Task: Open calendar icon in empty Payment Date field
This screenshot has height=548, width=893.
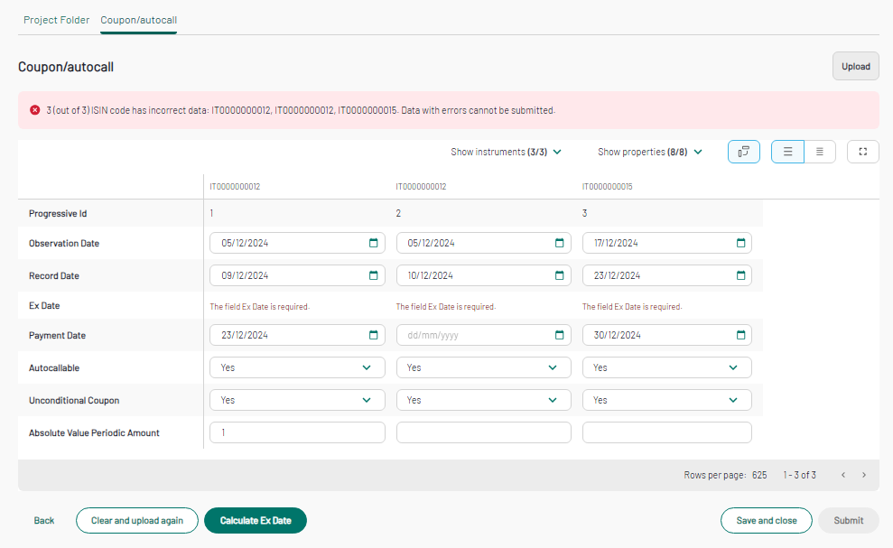Action: click(559, 335)
